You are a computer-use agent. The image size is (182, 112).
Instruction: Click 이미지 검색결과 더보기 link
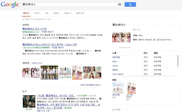click(x=91, y=85)
